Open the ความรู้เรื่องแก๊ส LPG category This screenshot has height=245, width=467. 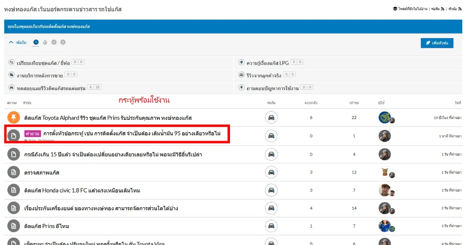point(267,63)
